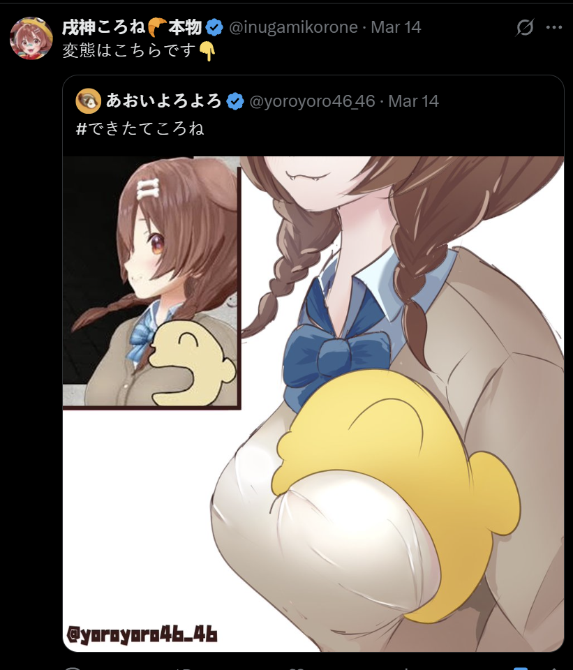This screenshot has width=573, height=670.
Task: Click the pointing-down hand emoji in the tweet
Action: [207, 51]
